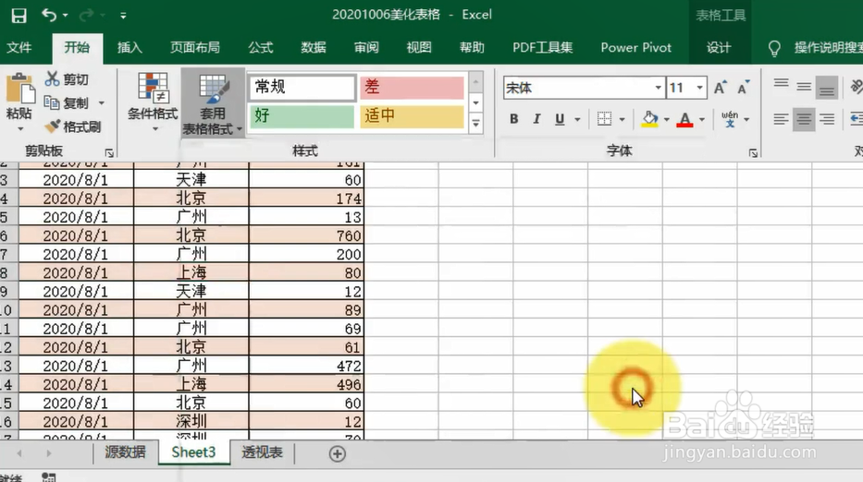
Task: Toggle underline formatting
Action: (560, 119)
